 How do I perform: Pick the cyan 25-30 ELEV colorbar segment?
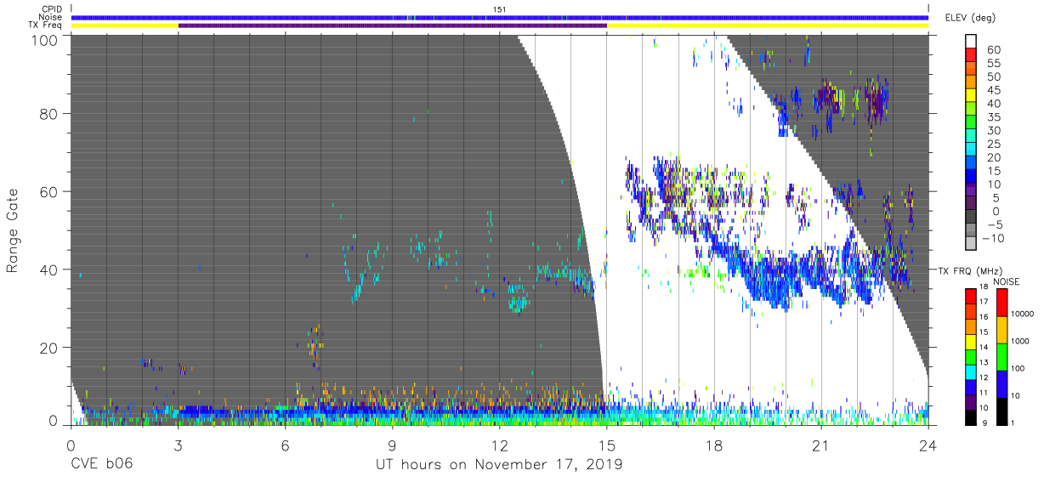click(972, 137)
